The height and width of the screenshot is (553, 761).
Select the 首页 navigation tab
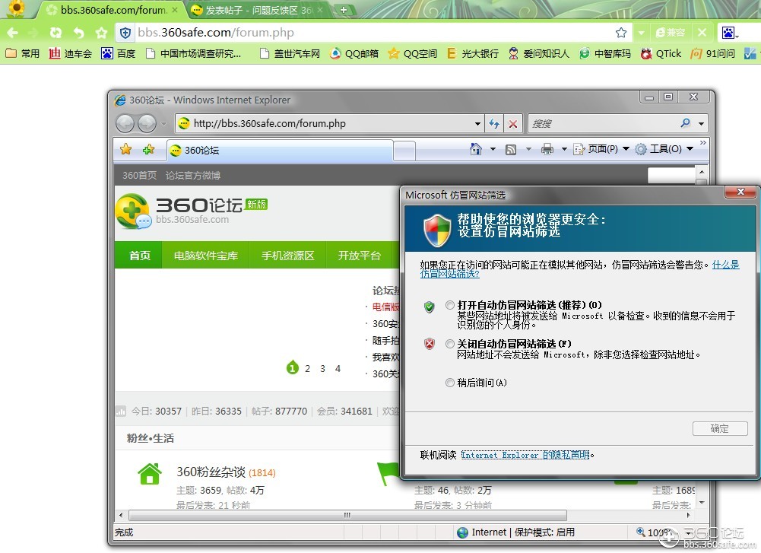tap(139, 256)
